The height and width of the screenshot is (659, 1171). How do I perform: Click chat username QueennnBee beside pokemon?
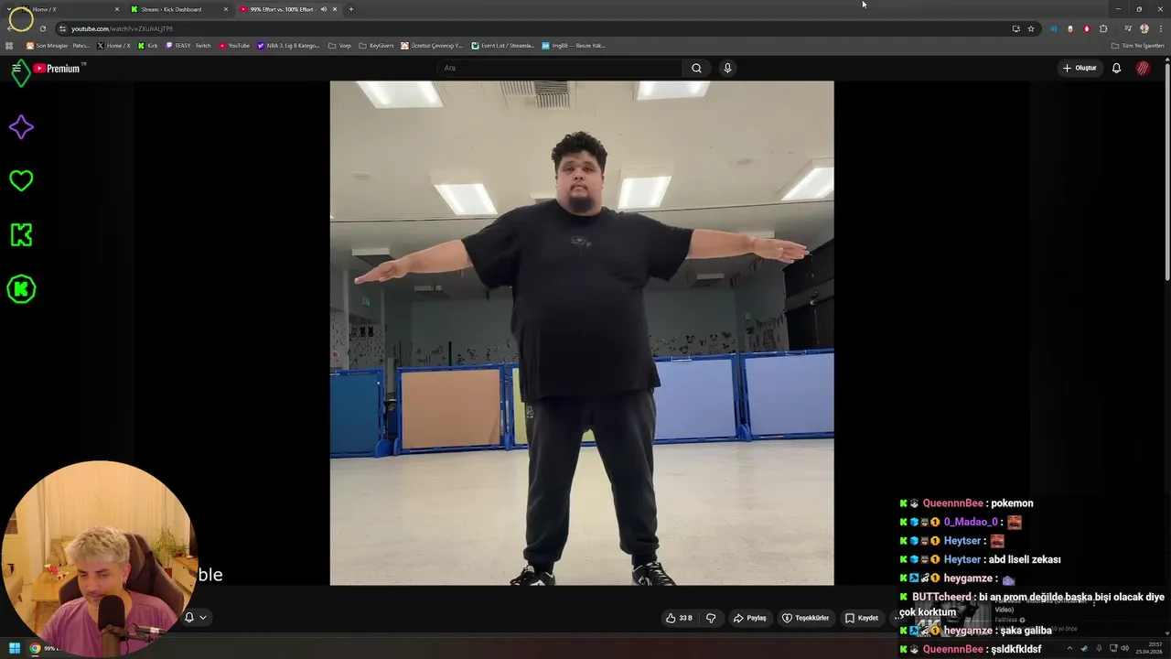[x=952, y=503]
